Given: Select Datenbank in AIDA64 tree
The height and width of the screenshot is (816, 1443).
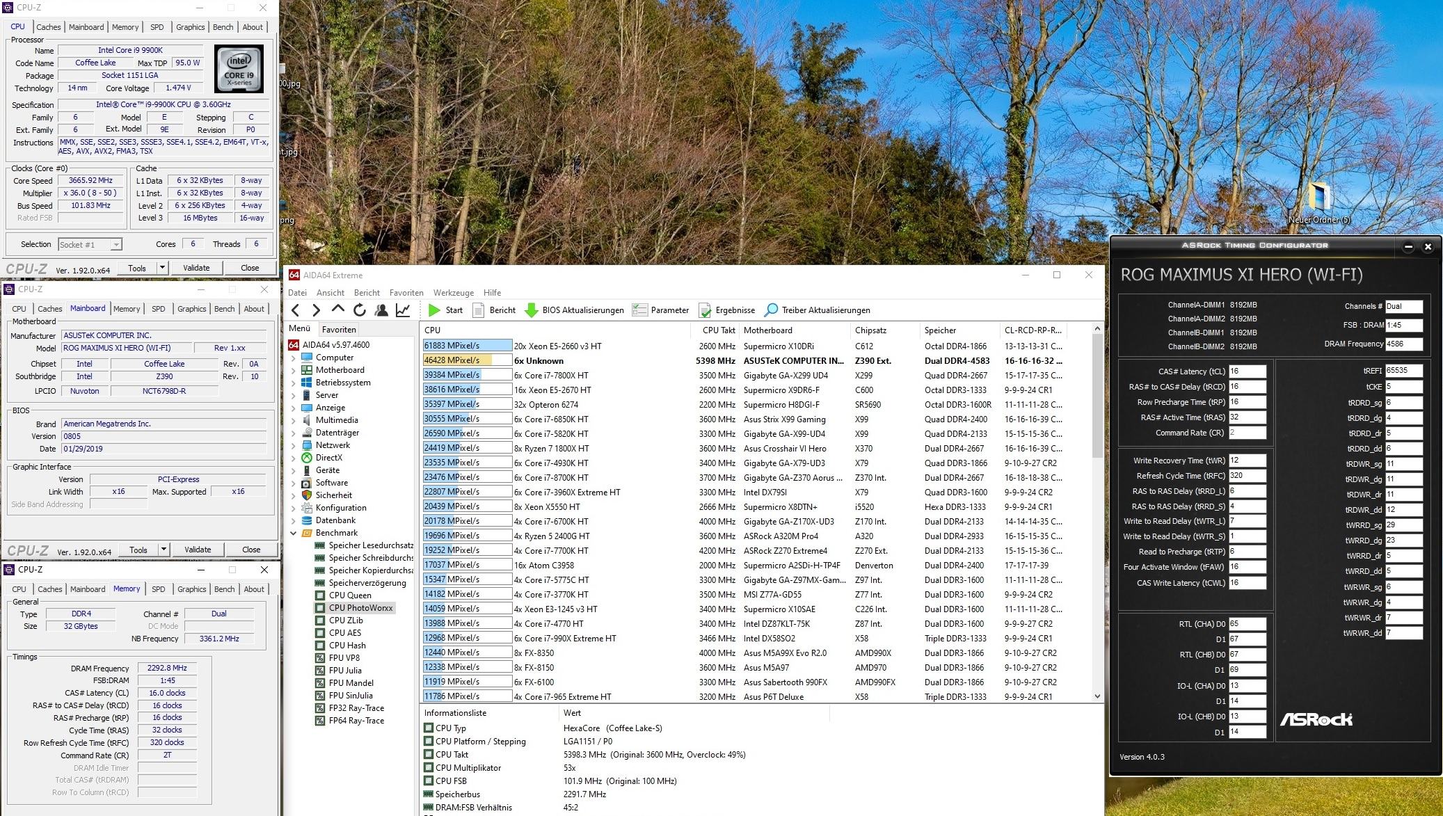Looking at the screenshot, I should click(x=335, y=520).
